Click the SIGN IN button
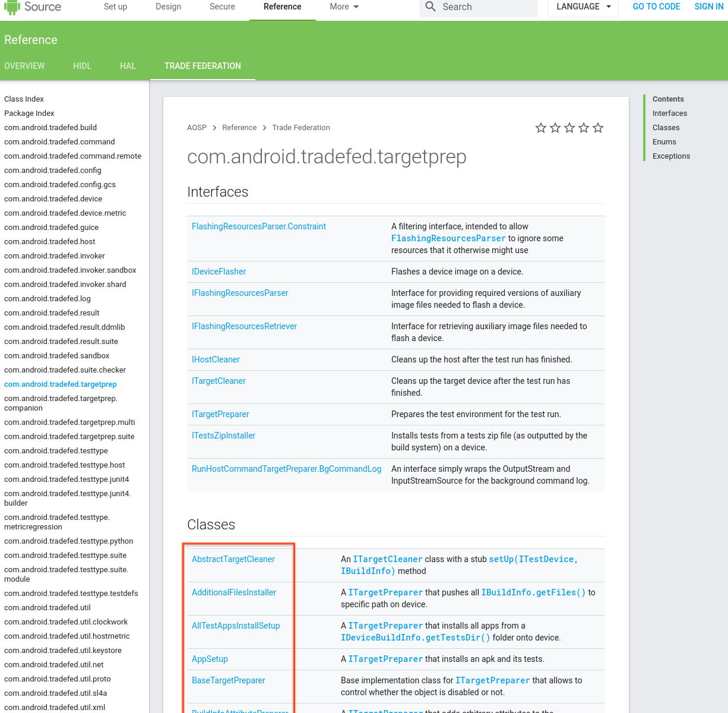Viewport: 728px width, 713px height. tap(708, 7)
